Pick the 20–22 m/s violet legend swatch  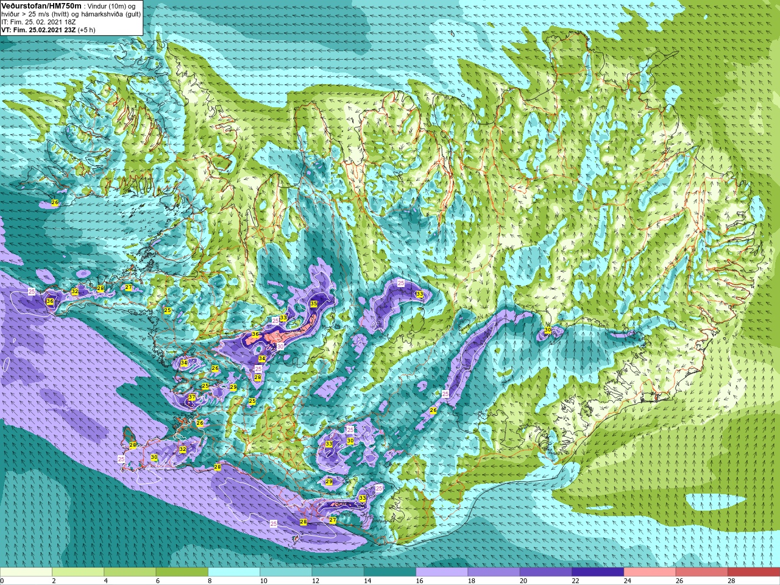[x=546, y=572]
